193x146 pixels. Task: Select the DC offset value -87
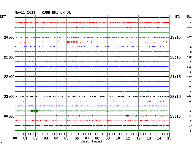189,37
